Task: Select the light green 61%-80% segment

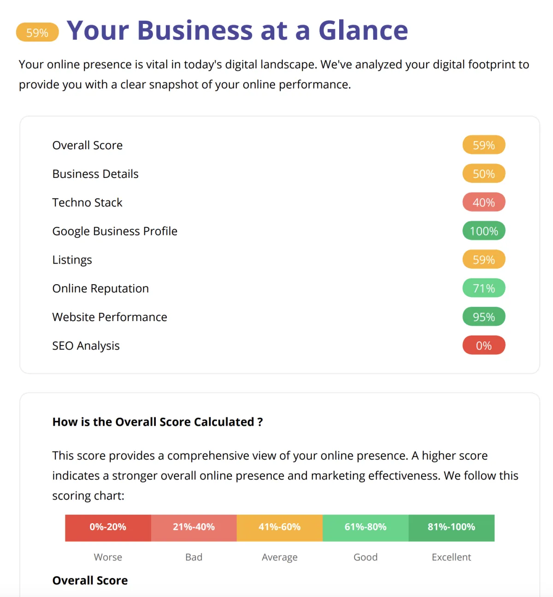Action: click(x=365, y=527)
